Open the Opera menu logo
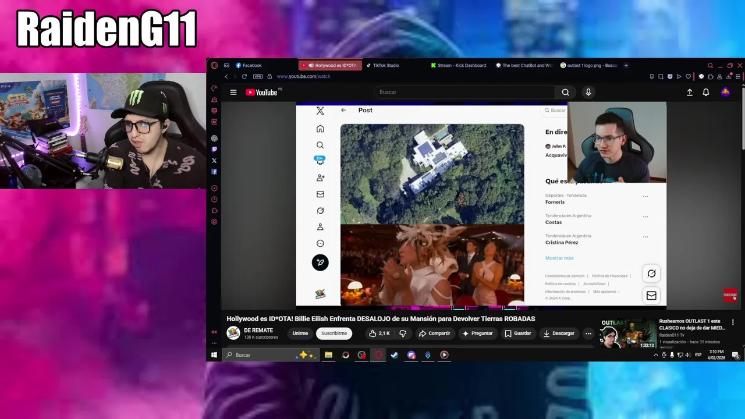The width and height of the screenshot is (745, 419). [x=214, y=65]
